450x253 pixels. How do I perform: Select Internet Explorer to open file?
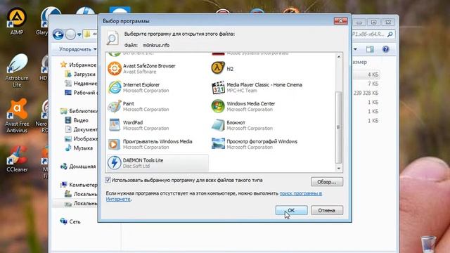coord(157,87)
